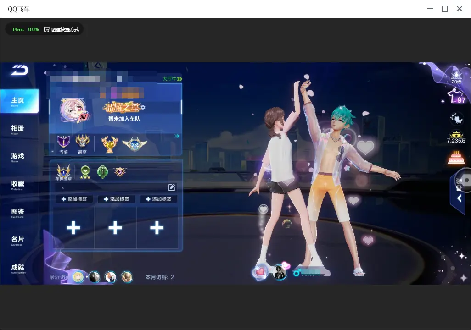Expand the 装备 equipment side panel arrow
Viewport: 471px width, 330px height.
459,198
